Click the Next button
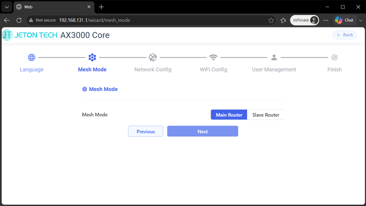 click(203, 131)
